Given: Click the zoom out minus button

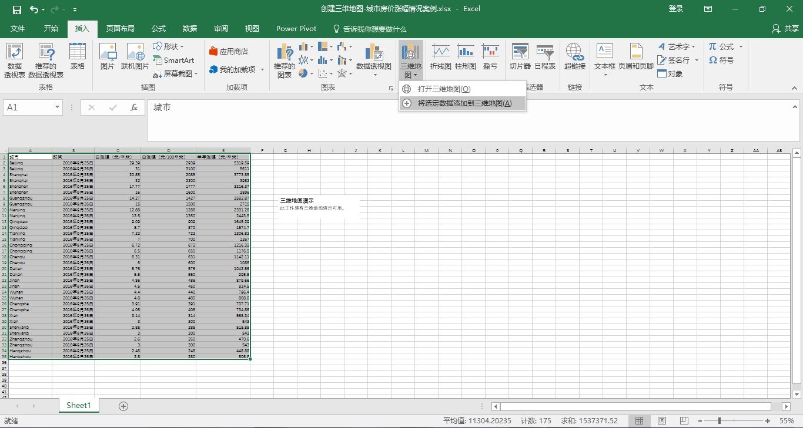Looking at the screenshot, I should pos(699,421).
